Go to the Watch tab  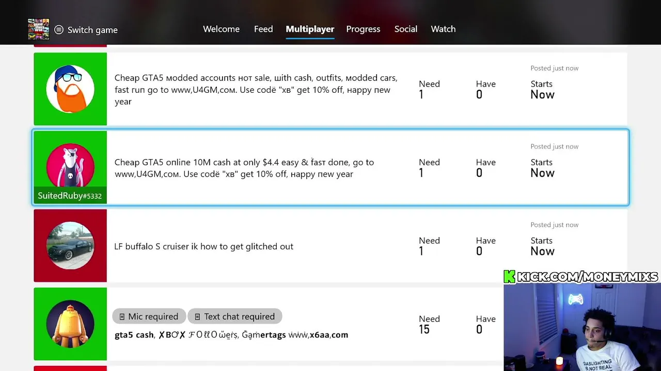(x=443, y=29)
